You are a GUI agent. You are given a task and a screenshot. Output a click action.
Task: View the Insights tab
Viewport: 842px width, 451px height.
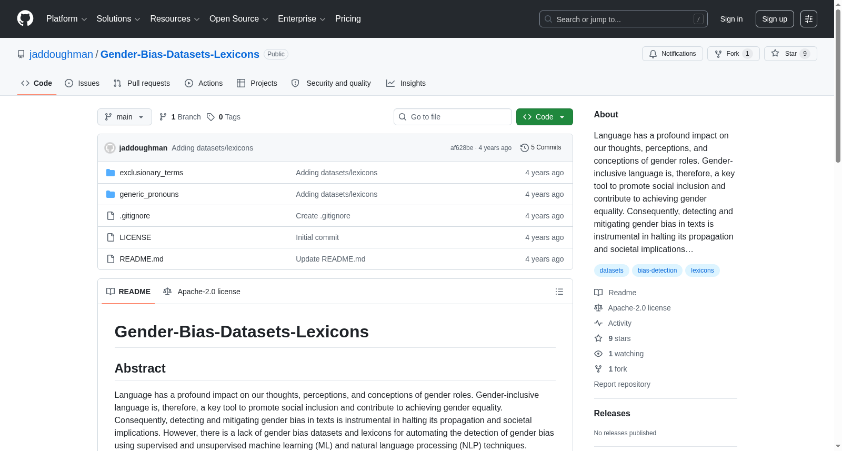406,83
